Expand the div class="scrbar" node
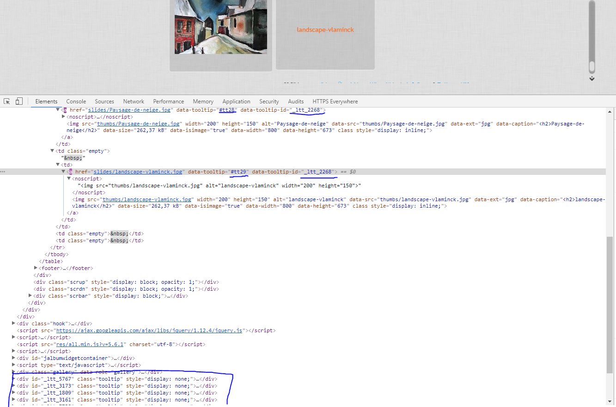 click(30, 296)
